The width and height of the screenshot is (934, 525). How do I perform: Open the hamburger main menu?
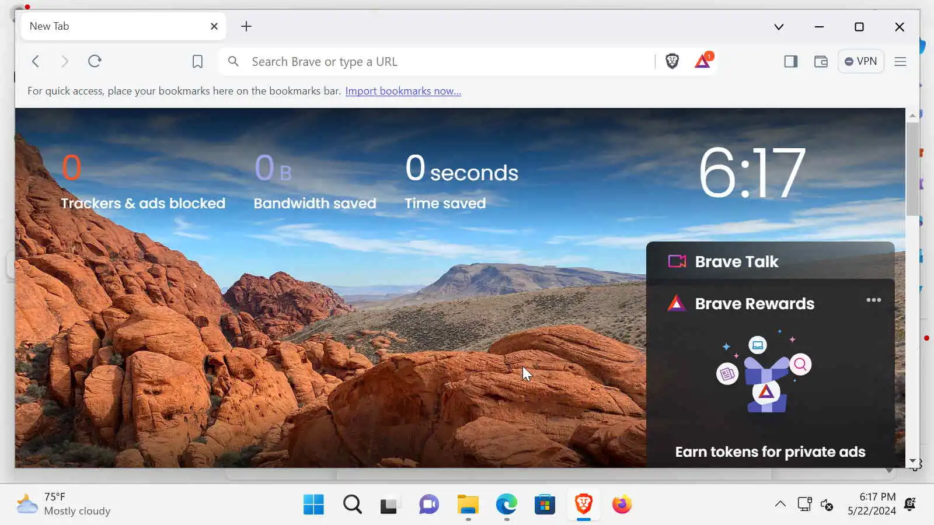tap(900, 61)
